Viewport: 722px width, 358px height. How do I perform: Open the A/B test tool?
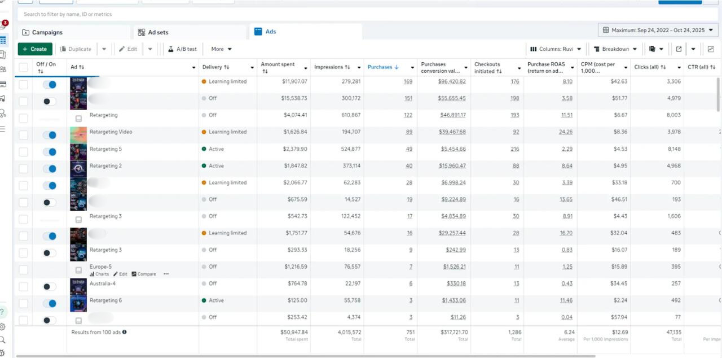(182, 49)
